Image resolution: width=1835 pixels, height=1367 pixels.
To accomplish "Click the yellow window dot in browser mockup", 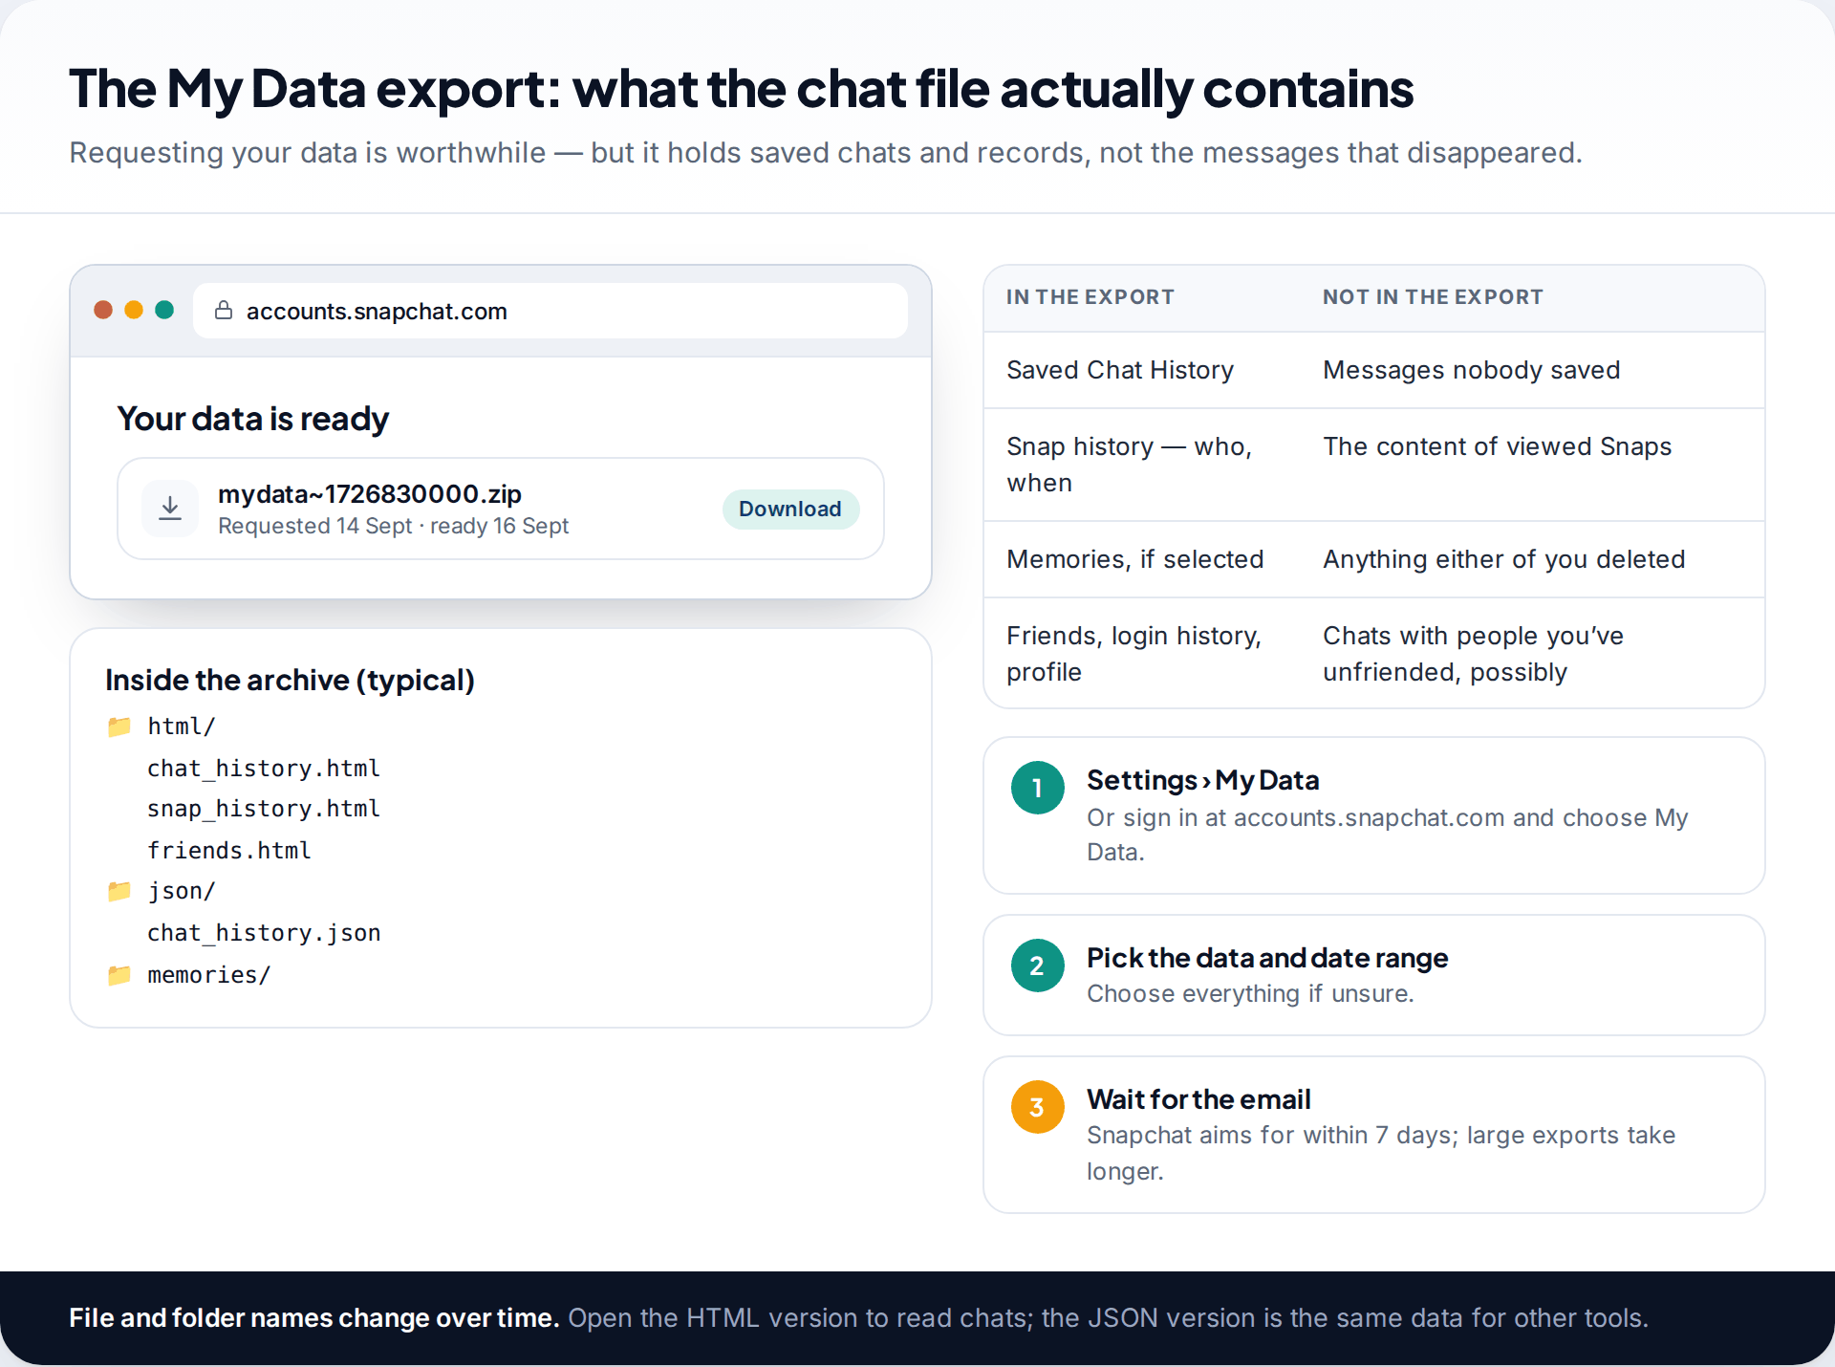I will [134, 310].
